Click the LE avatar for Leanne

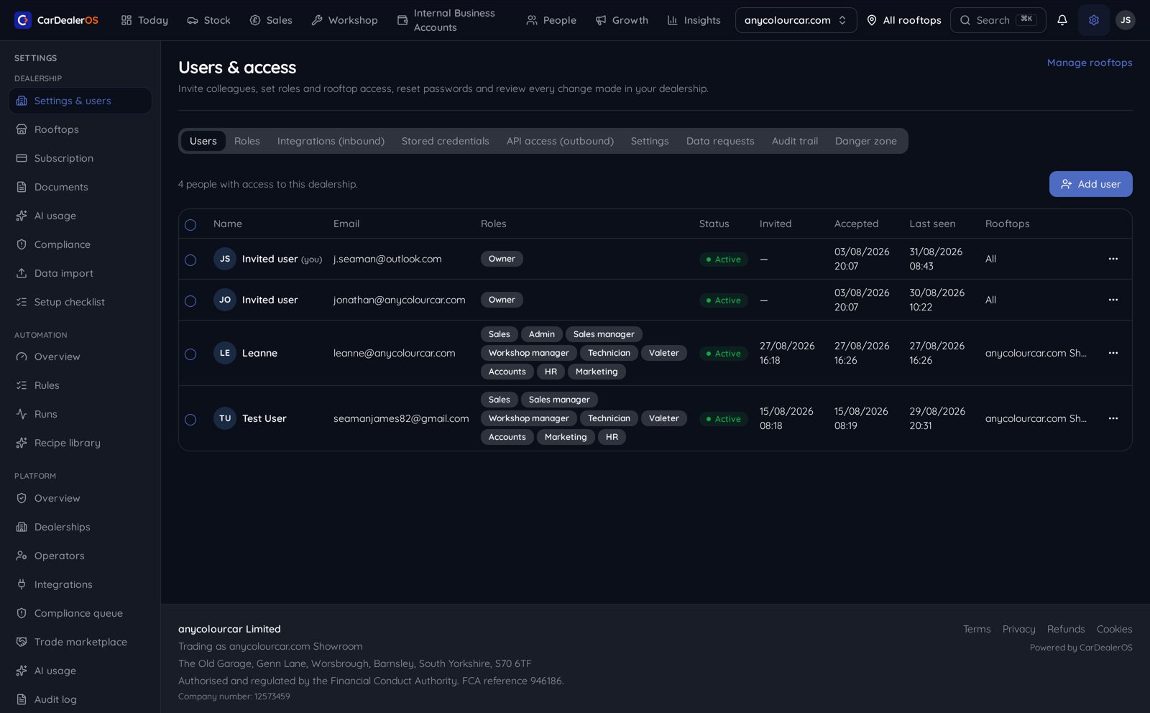pyautogui.click(x=225, y=353)
